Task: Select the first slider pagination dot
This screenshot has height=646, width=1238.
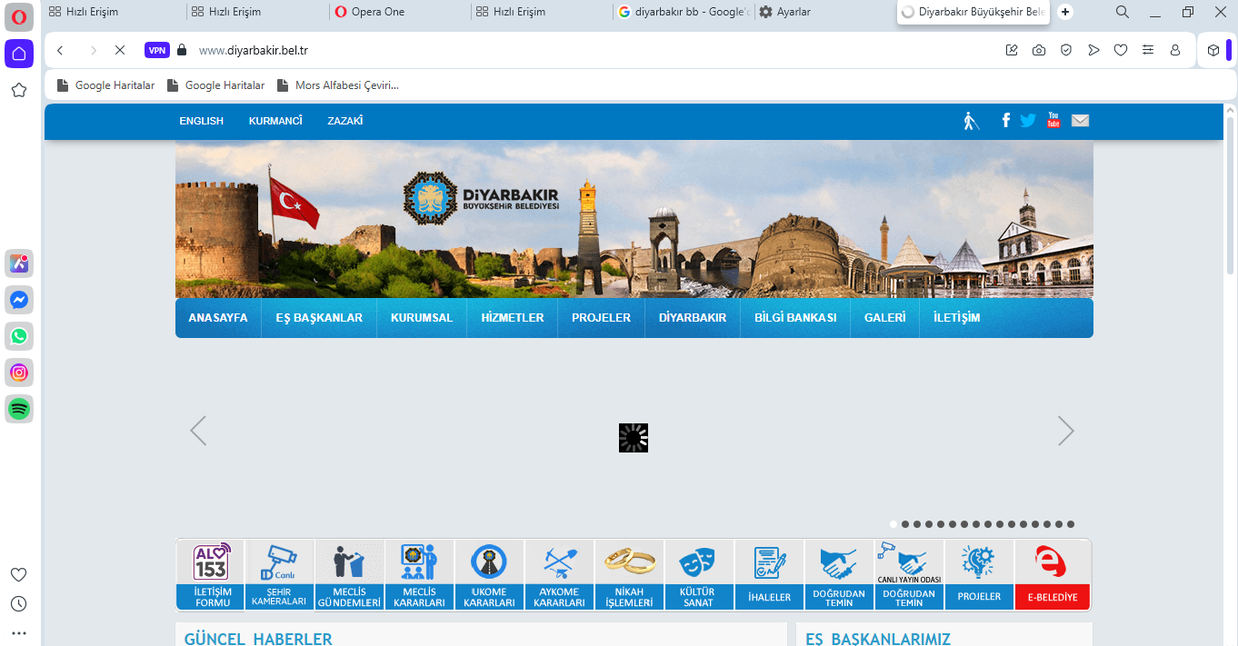Action: [x=894, y=524]
